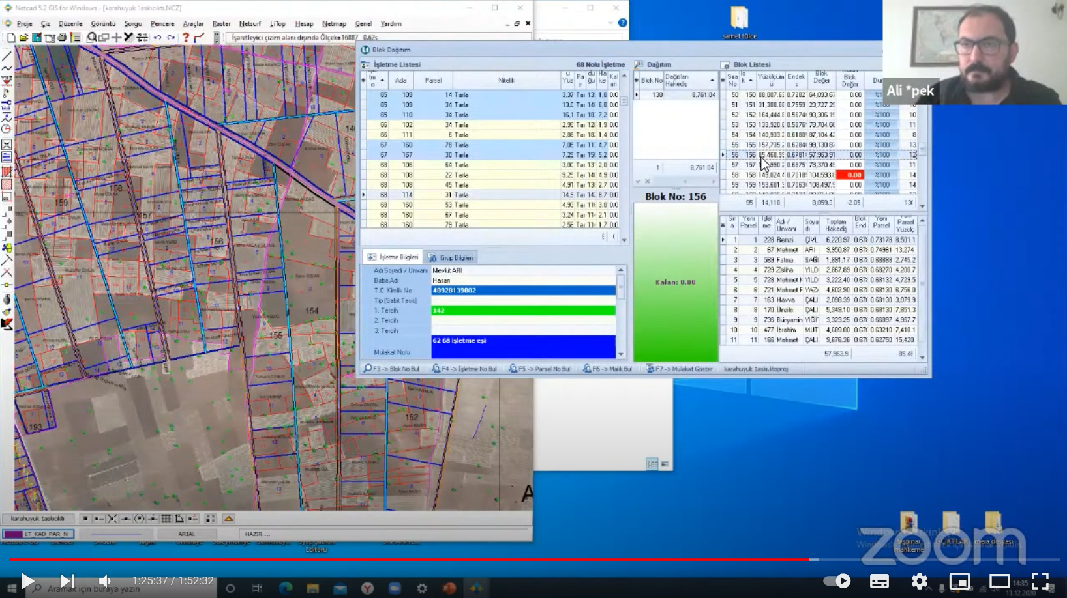Open samet tülce desktop folder

point(739,22)
